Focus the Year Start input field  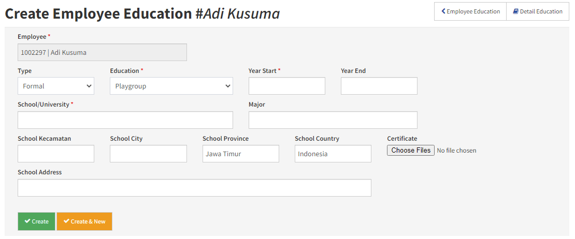[287, 86]
